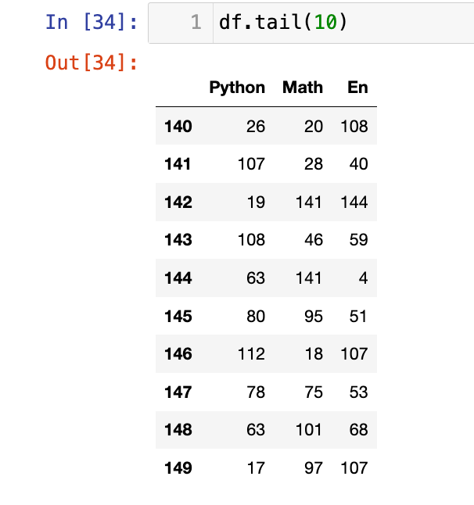Select the En column header
This screenshot has height=505, width=474.
pyautogui.click(x=357, y=88)
